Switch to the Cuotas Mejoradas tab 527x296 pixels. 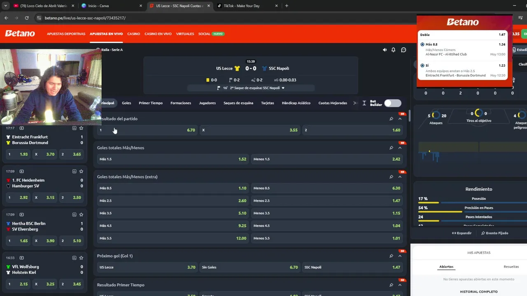[x=333, y=103]
